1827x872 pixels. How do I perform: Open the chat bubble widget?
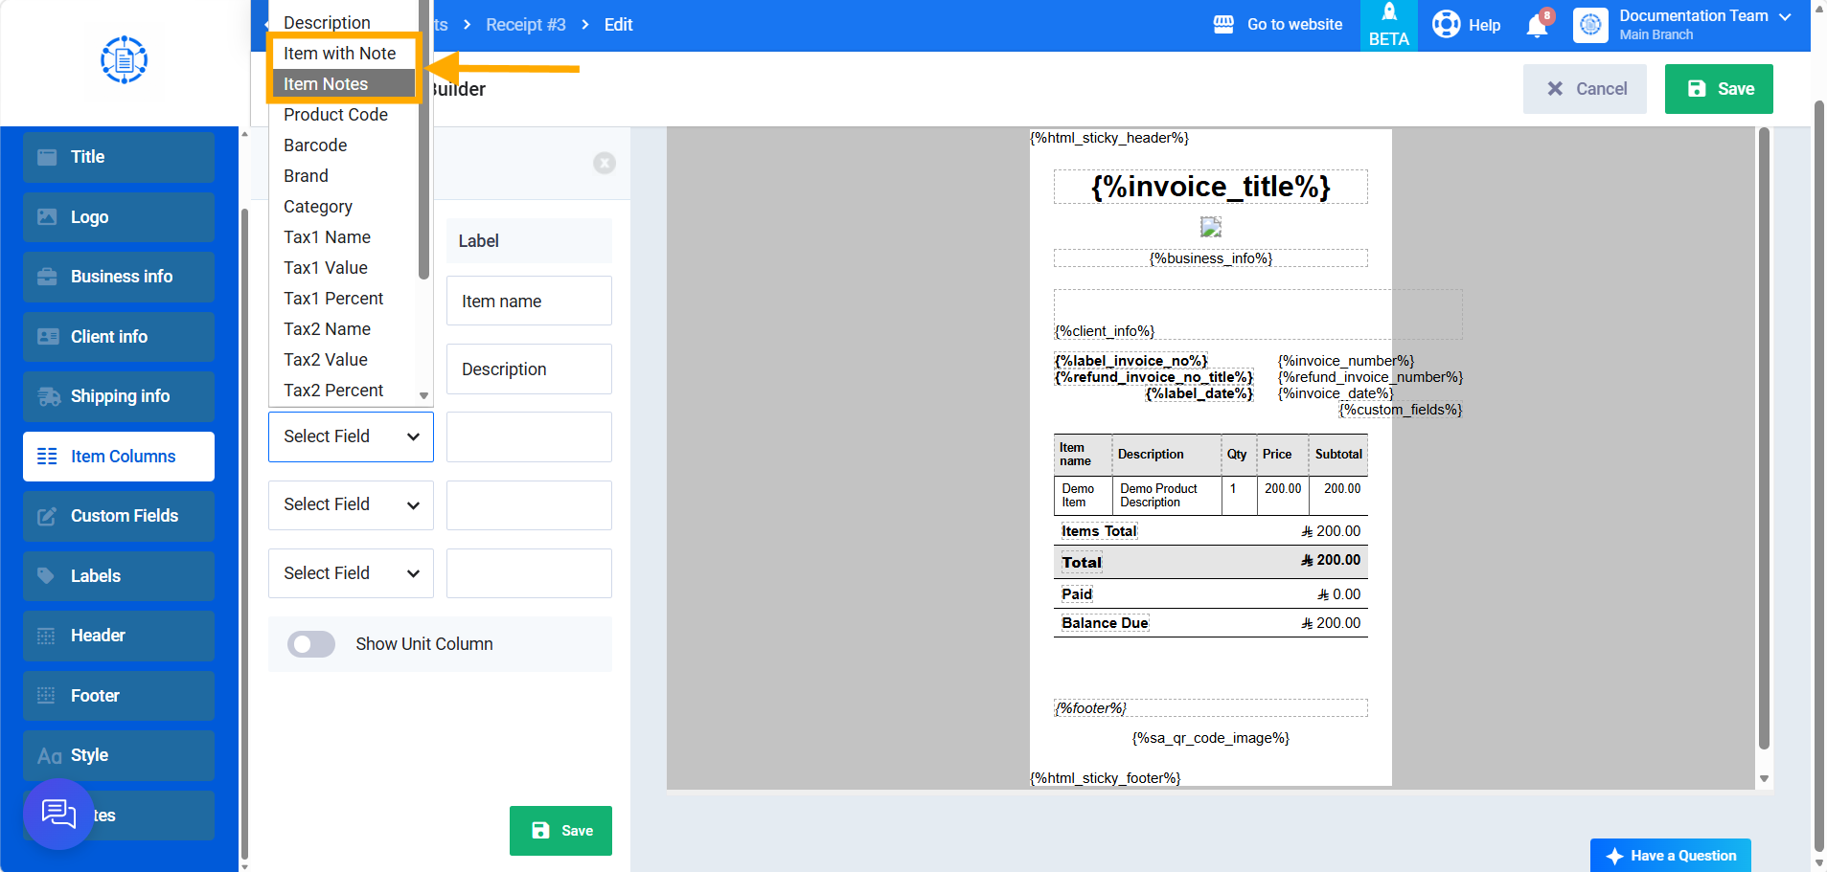(x=58, y=815)
